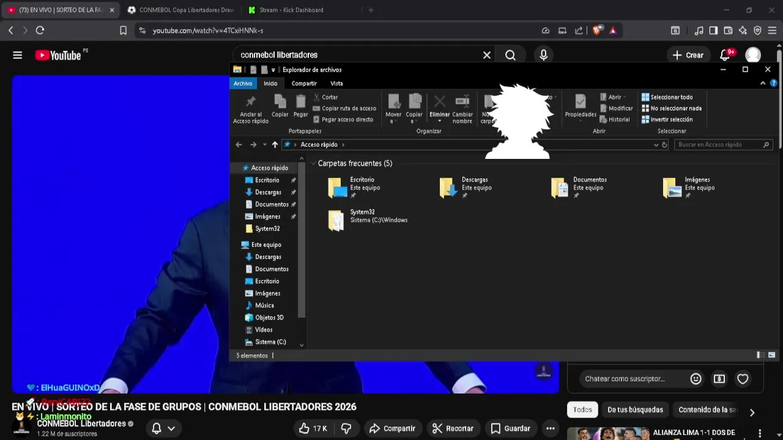783x440 pixels.
Task: Open Brave playlist music note icon
Action: tap(699, 30)
